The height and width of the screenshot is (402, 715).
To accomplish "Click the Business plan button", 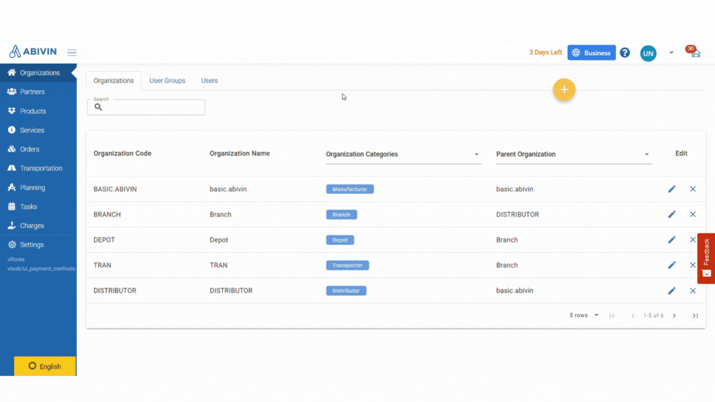I will pyautogui.click(x=591, y=53).
